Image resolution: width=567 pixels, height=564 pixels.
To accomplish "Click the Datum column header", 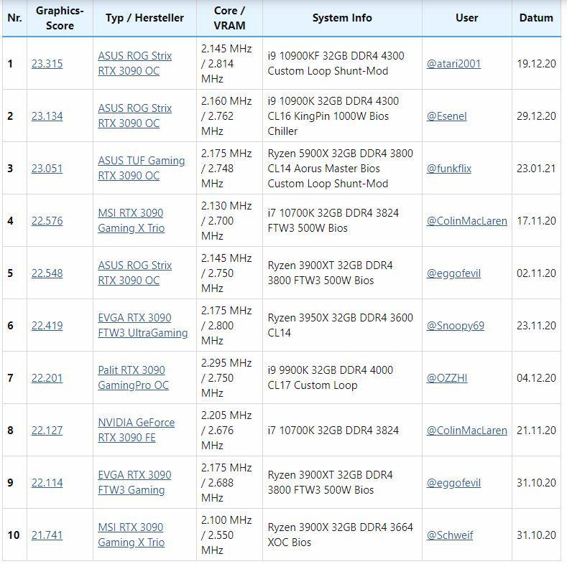I will coord(536,18).
